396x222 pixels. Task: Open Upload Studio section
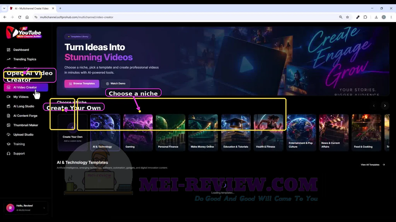point(23,135)
